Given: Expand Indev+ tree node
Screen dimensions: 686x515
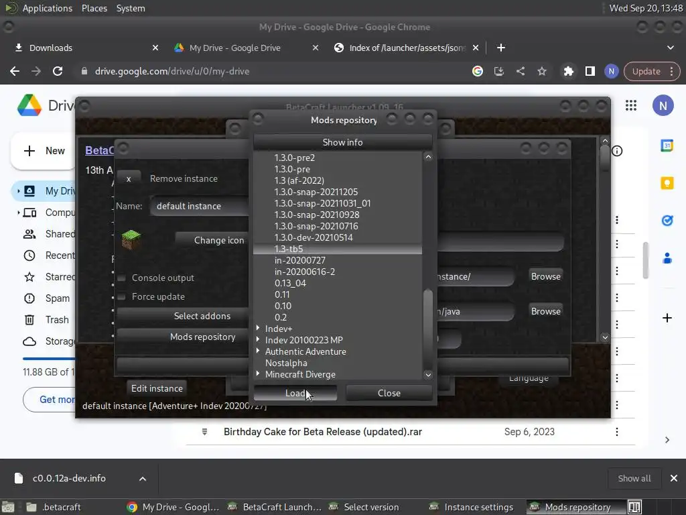Looking at the screenshot, I should click(x=258, y=328).
